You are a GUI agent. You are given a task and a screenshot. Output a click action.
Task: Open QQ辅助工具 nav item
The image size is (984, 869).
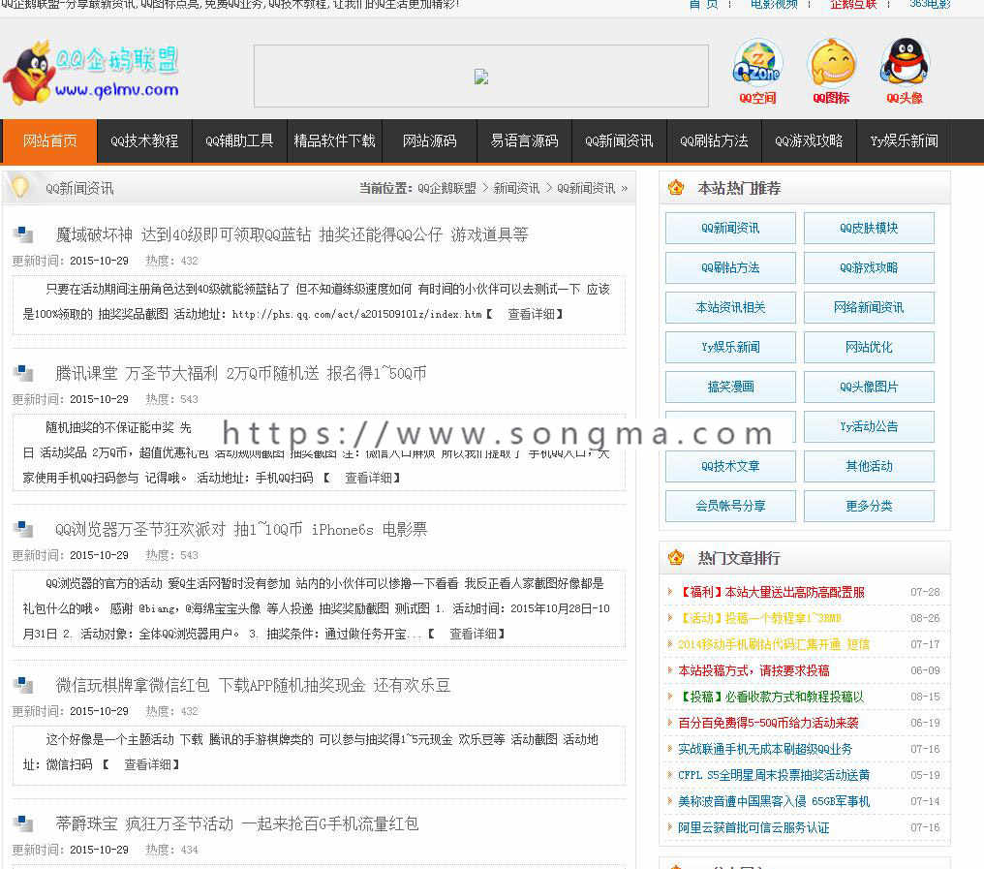click(x=239, y=140)
